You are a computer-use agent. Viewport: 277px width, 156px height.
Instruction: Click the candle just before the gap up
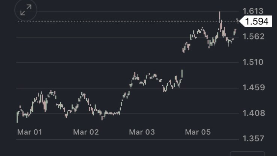point(182,73)
